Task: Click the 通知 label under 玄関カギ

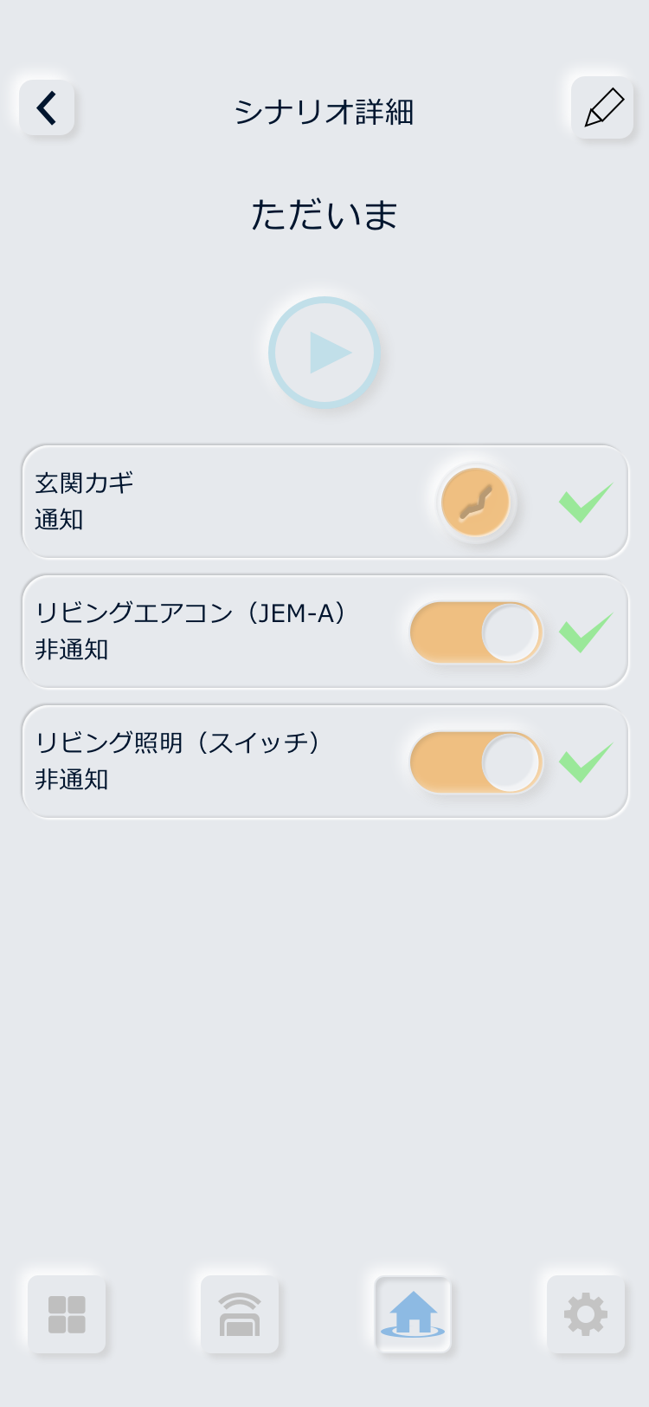Action: [x=59, y=520]
